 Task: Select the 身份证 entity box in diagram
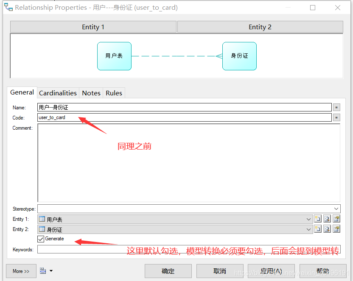[240, 56]
